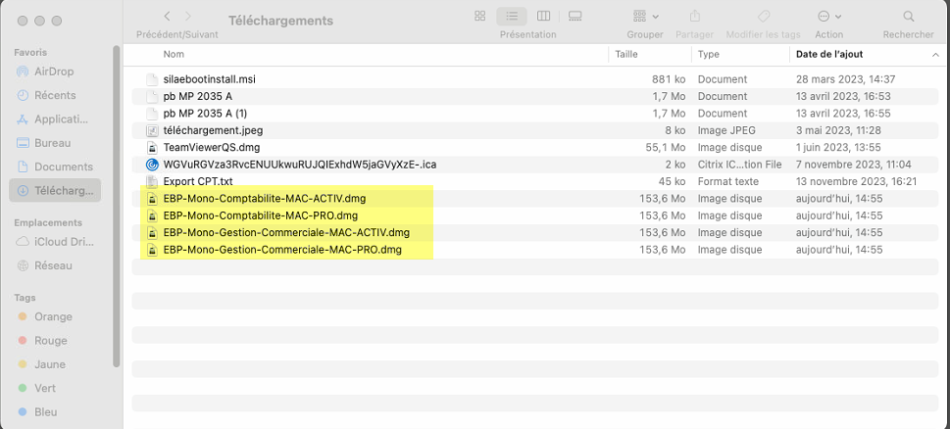The height and width of the screenshot is (429, 950).
Task: Sort by Taille column header
Action: click(x=626, y=54)
